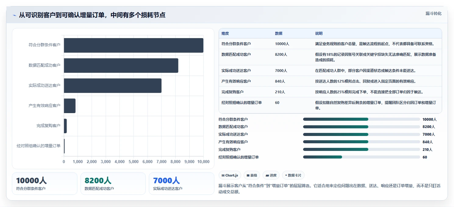Click the description starting 在匹配成功人群中
The height and width of the screenshot is (207, 454).
click(x=366, y=71)
